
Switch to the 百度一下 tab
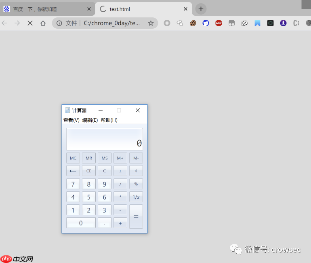point(47,9)
